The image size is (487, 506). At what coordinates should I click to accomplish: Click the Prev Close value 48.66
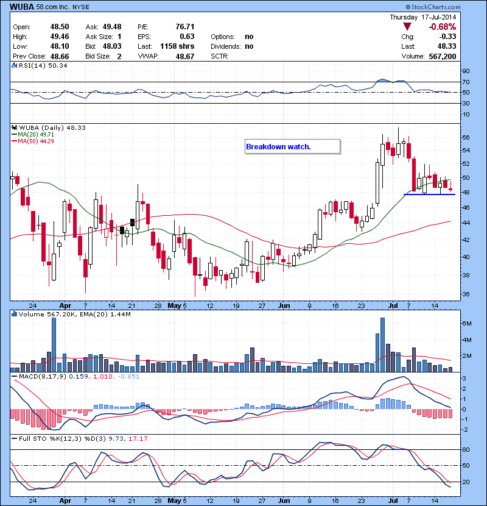point(60,56)
